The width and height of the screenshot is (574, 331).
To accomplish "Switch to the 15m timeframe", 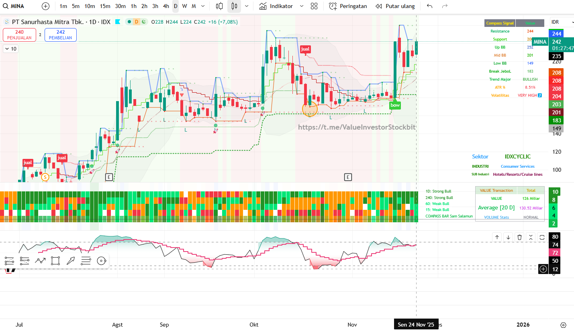I will (x=105, y=6).
